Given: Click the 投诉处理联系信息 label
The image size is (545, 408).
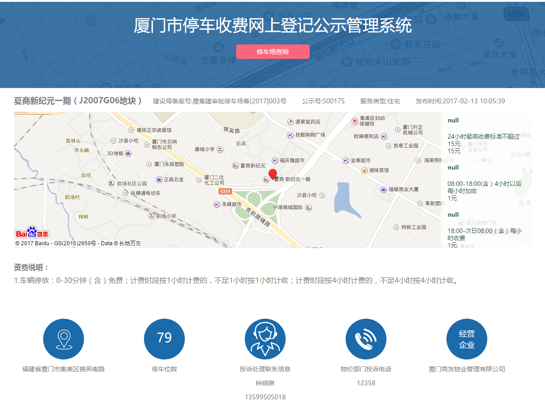Looking at the screenshot, I should pos(265,369).
